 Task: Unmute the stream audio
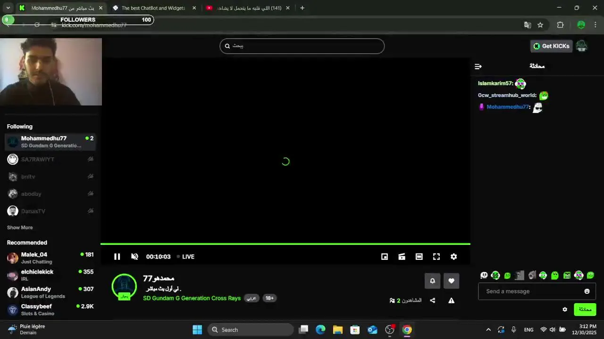tap(134, 257)
